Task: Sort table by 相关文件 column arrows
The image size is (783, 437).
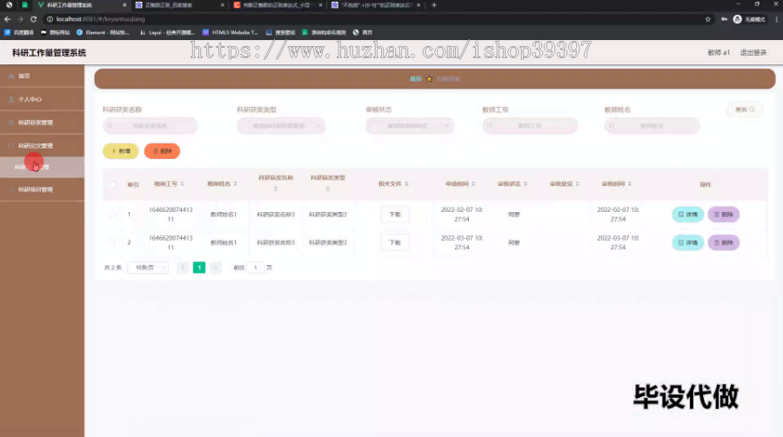Action: coord(406,184)
